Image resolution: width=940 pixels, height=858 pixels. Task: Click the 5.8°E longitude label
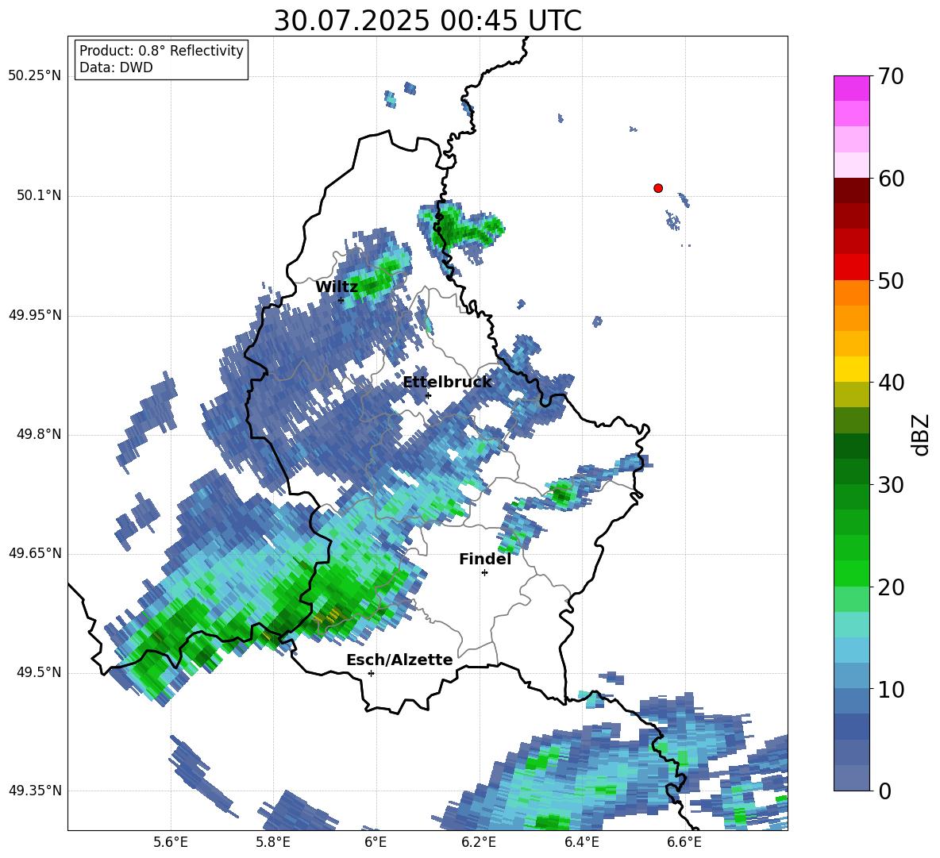coord(273,842)
